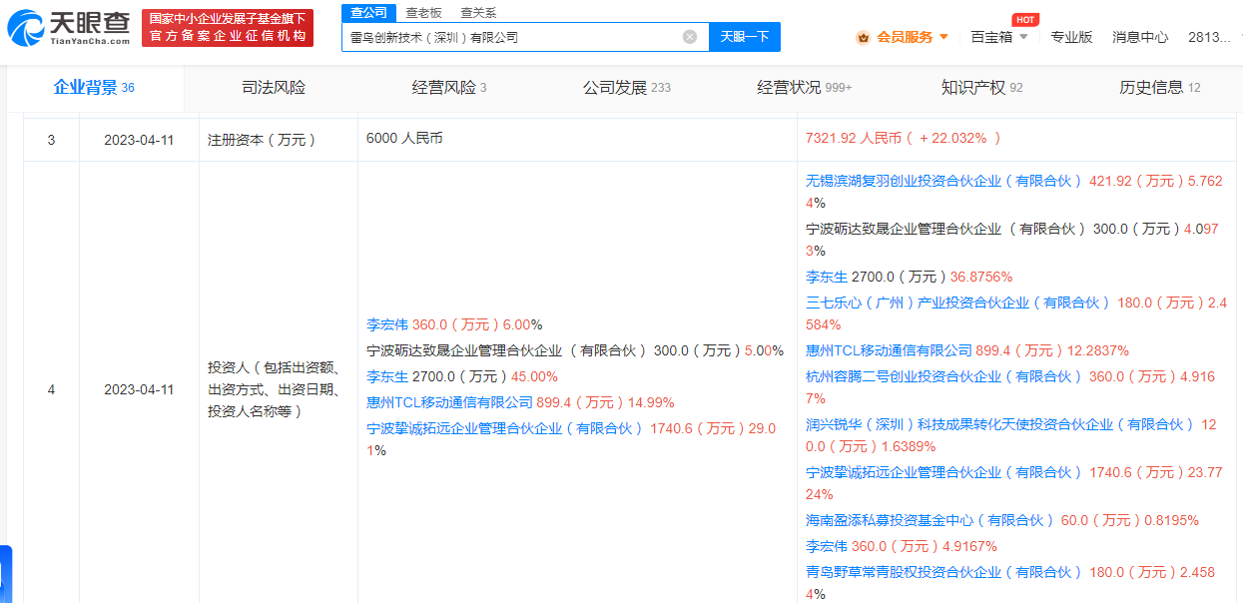
Task: Switch to the 经营风险 tab
Action: click(x=449, y=88)
